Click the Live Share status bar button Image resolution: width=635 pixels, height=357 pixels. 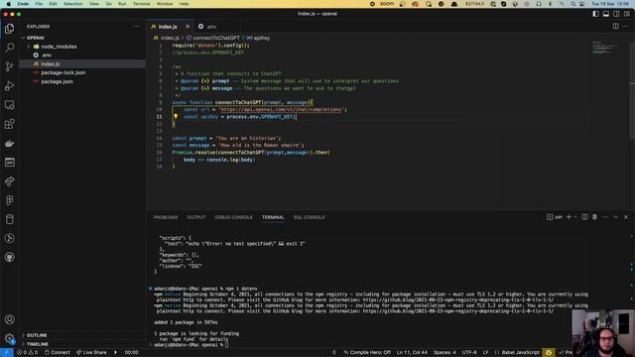tap(91, 353)
